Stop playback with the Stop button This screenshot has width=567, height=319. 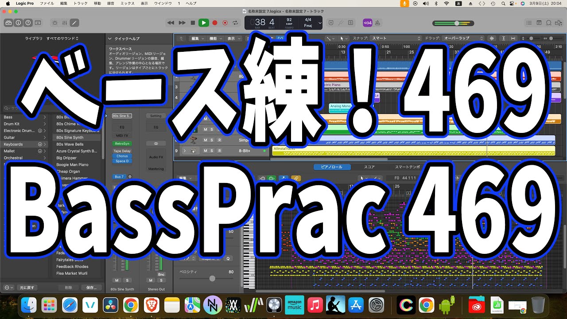coord(193,23)
